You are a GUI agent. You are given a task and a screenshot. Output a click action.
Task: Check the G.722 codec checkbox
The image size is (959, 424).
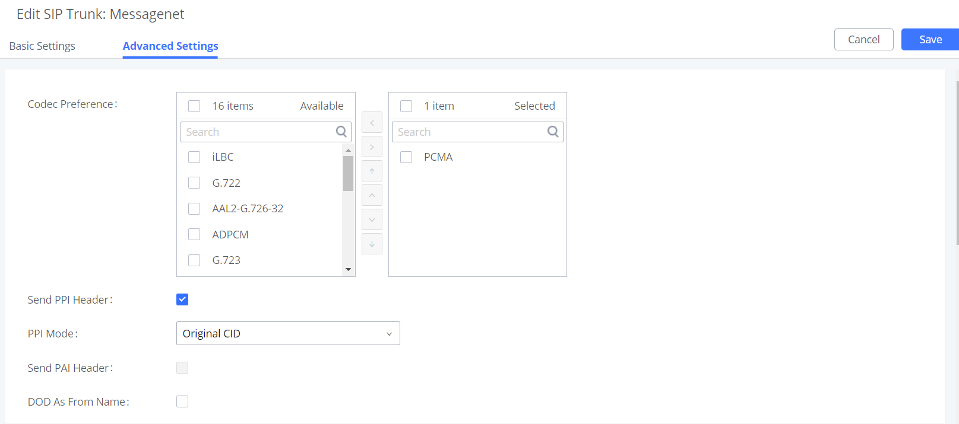tap(194, 183)
